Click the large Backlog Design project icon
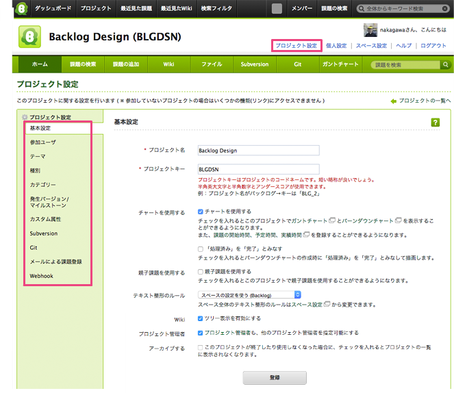The image size is (454, 393). click(x=29, y=36)
